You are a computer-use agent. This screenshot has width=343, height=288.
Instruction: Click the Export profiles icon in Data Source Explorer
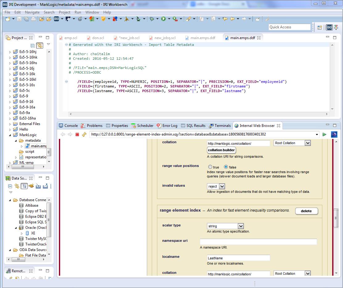pos(45,186)
